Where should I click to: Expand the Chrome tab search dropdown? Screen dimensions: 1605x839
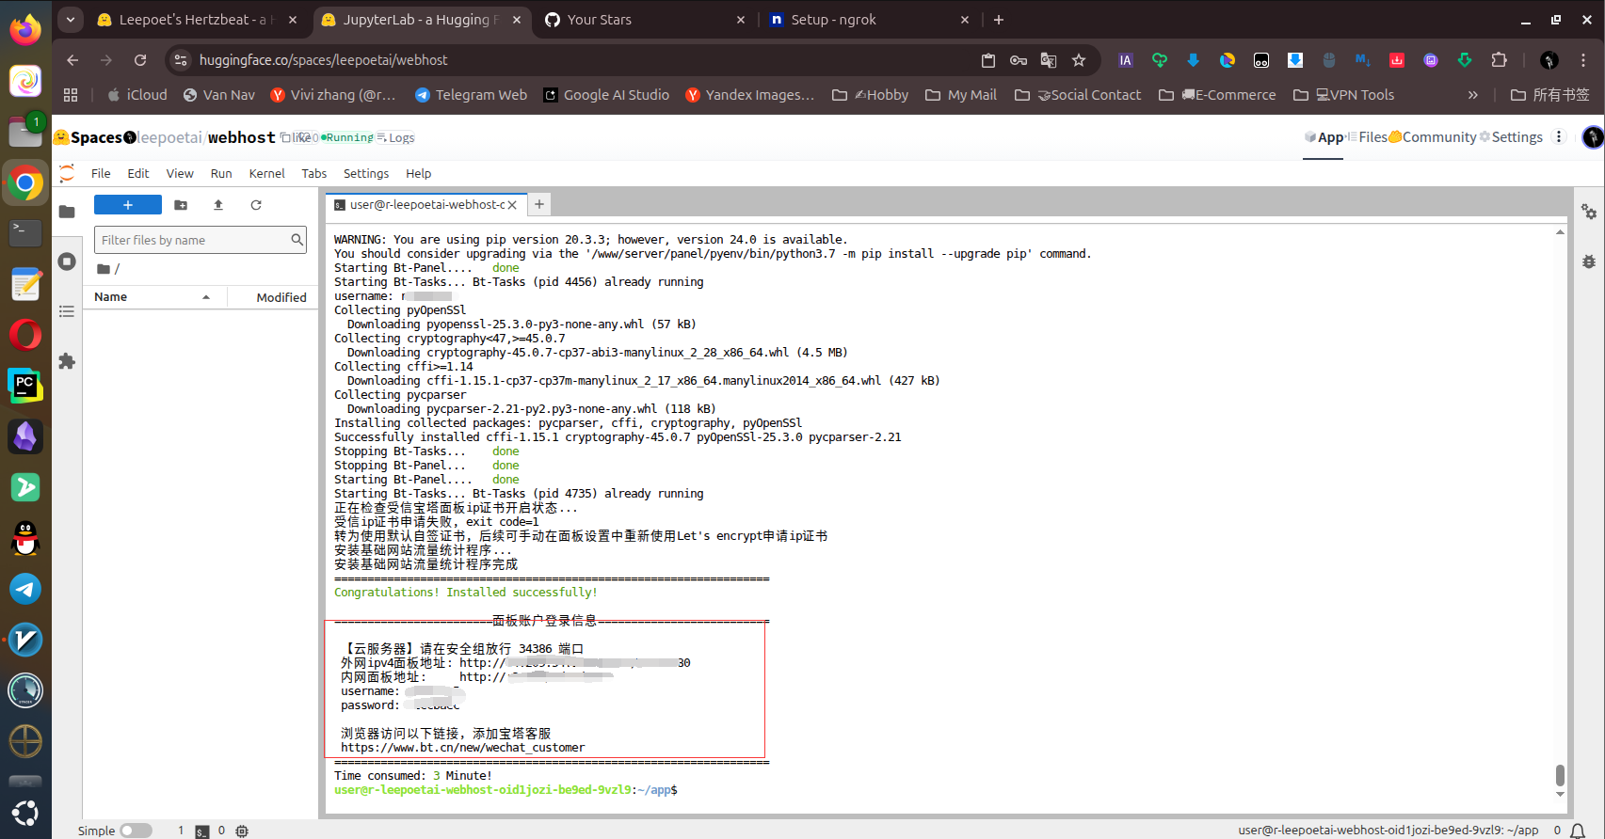click(71, 20)
